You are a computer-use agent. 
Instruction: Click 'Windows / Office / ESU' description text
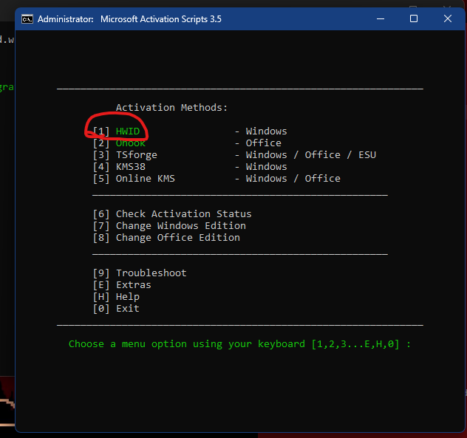click(311, 155)
